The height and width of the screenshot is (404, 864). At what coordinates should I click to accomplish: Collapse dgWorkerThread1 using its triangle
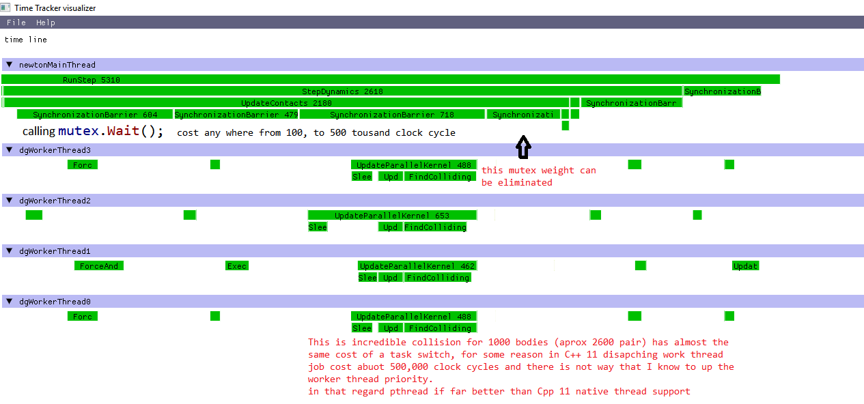(10, 251)
